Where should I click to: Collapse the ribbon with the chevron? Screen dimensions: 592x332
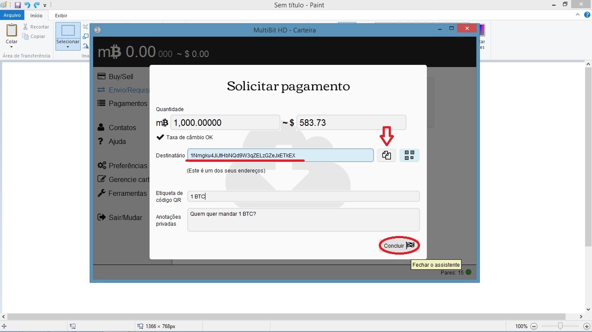click(577, 15)
